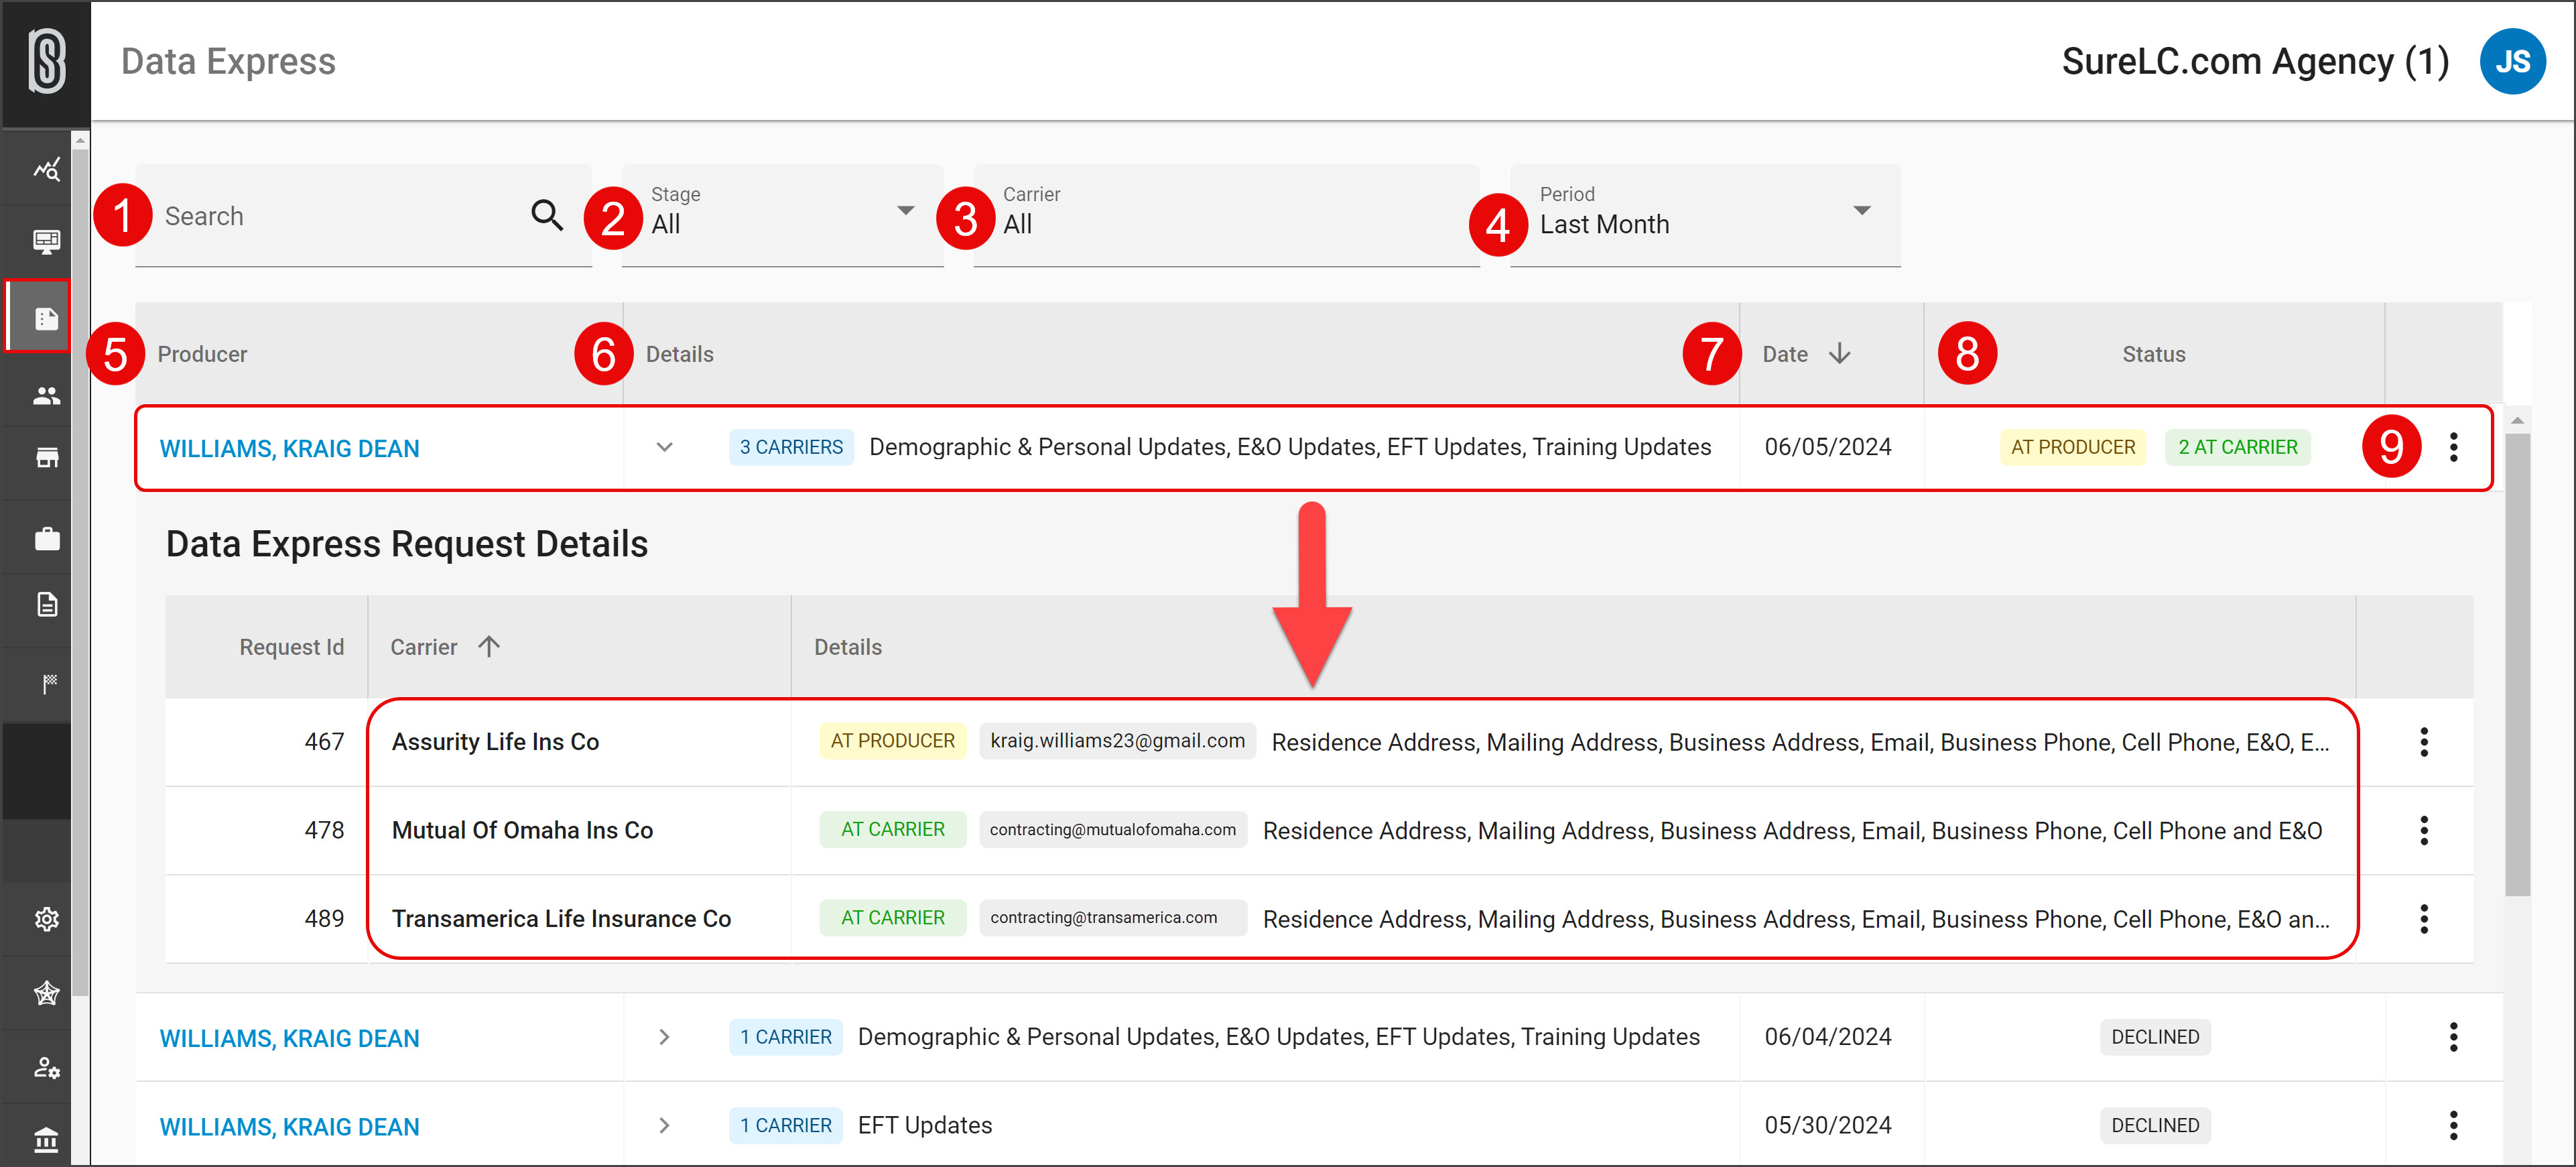Viewport: 2576px width, 1167px height.
Task: Open the WILLIAMS, KRAIG DEAN link dated 05/30/2024
Action: 289,1126
